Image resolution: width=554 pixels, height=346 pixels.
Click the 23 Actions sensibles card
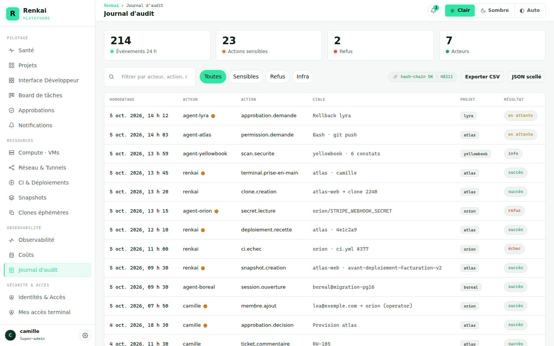point(269,45)
